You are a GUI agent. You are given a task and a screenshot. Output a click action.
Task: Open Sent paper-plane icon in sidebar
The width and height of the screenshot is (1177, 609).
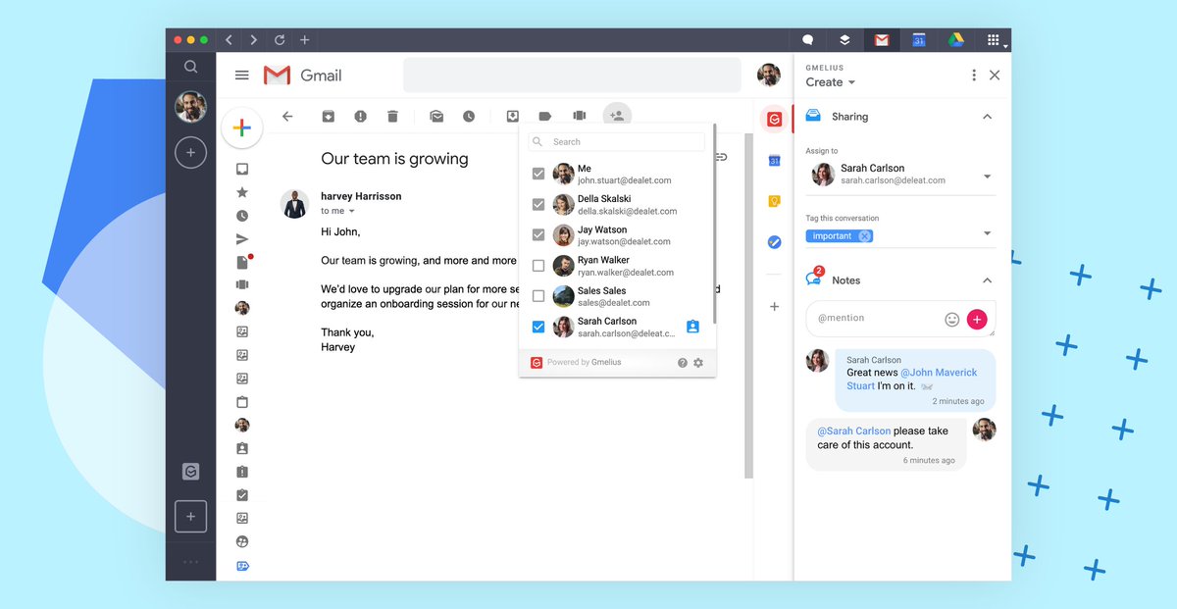coord(242,239)
